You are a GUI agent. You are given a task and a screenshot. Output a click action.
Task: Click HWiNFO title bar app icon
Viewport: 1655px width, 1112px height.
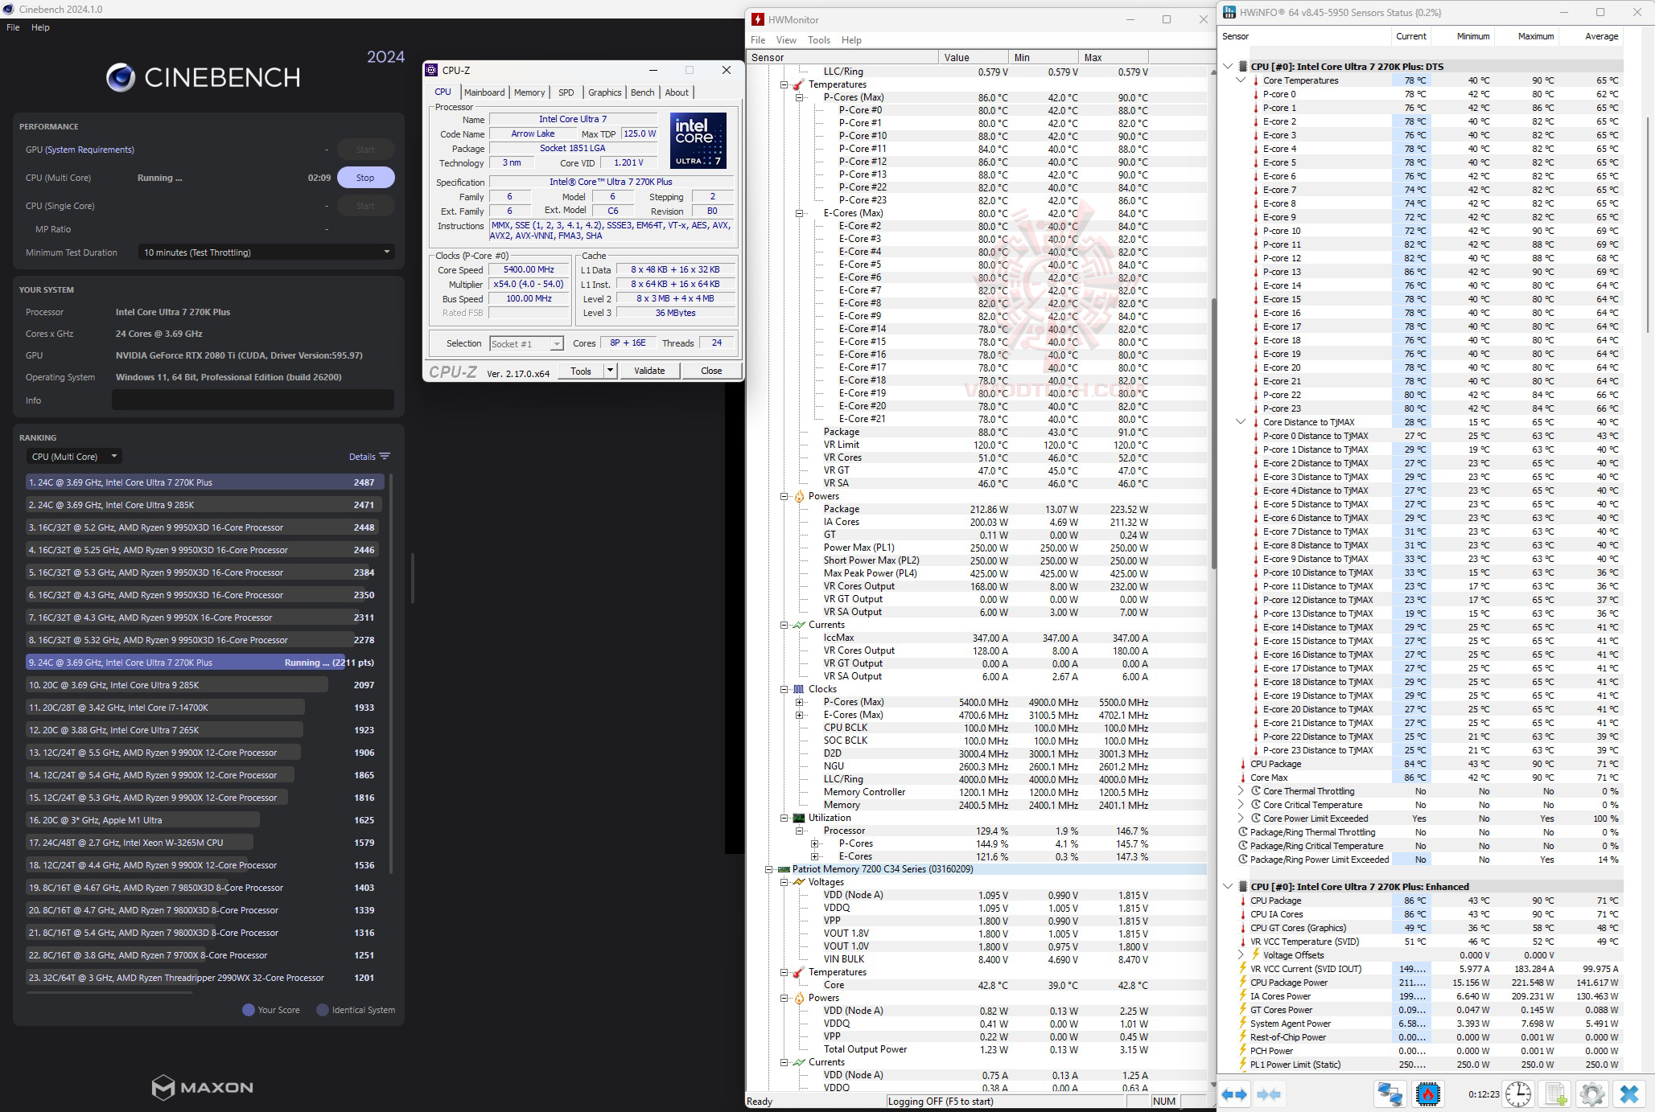click(1229, 12)
